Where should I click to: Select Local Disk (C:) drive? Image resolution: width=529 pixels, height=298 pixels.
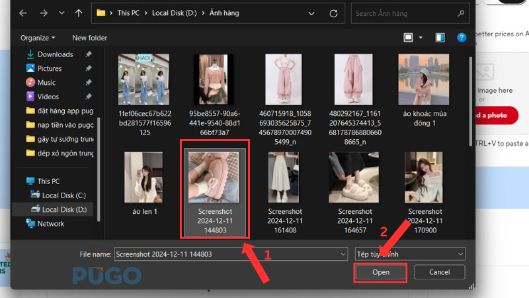pyautogui.click(x=63, y=195)
